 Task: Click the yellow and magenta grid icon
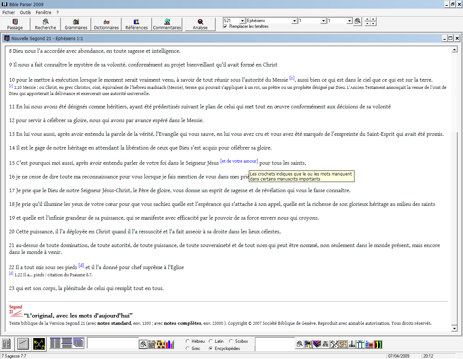pyautogui.click(x=161, y=344)
